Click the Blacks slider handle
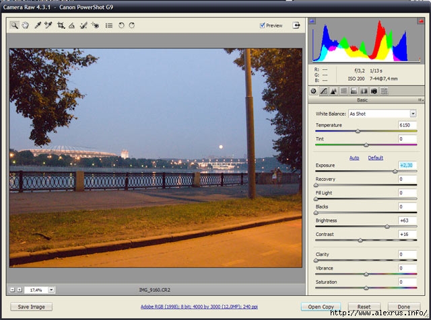This screenshot has width=431, height=320. coord(316,212)
